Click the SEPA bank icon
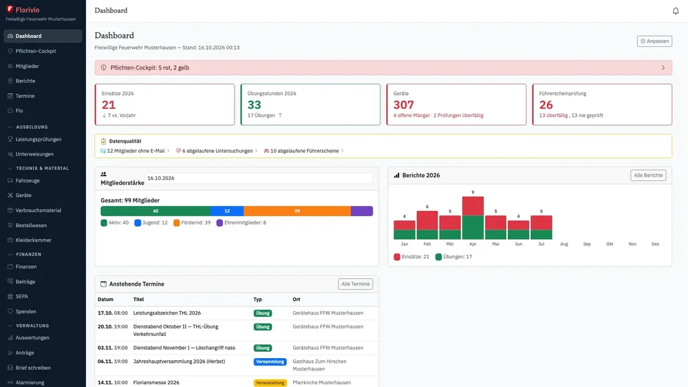The height and width of the screenshot is (387, 688). pos(10,297)
